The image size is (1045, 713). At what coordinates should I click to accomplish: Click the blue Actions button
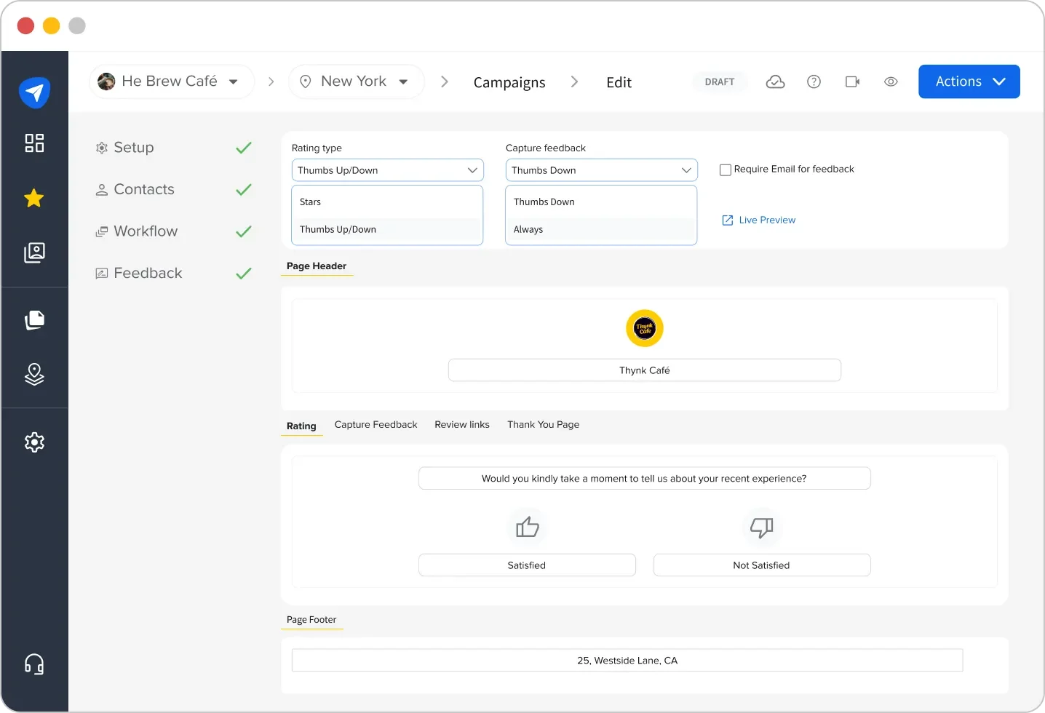pos(969,81)
